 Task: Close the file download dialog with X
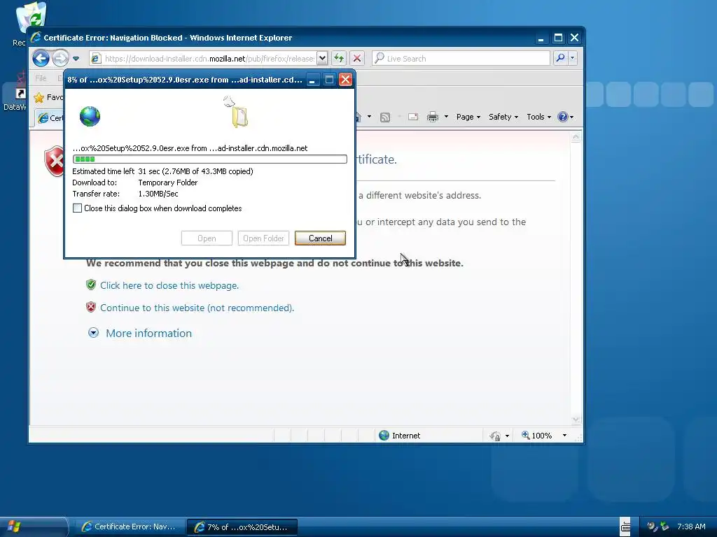[345, 80]
